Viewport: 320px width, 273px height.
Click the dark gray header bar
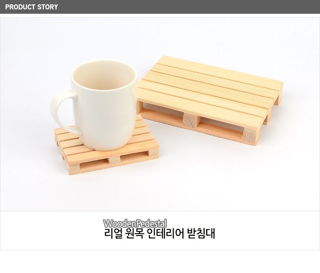point(160,7)
